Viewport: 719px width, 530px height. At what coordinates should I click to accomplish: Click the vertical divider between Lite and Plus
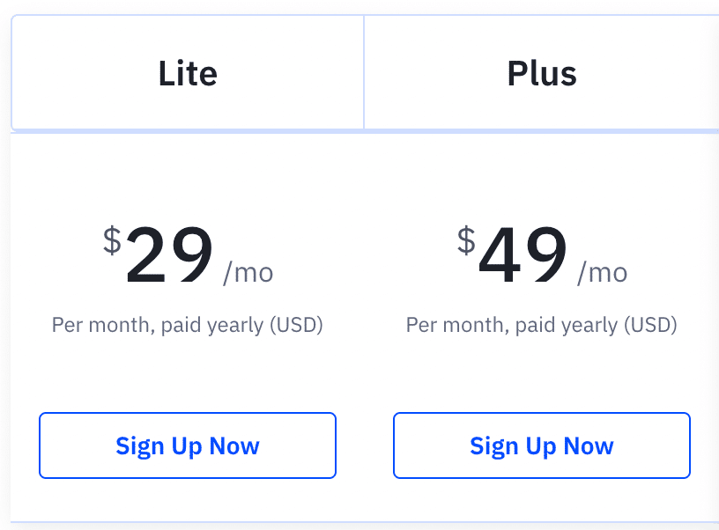(x=364, y=73)
